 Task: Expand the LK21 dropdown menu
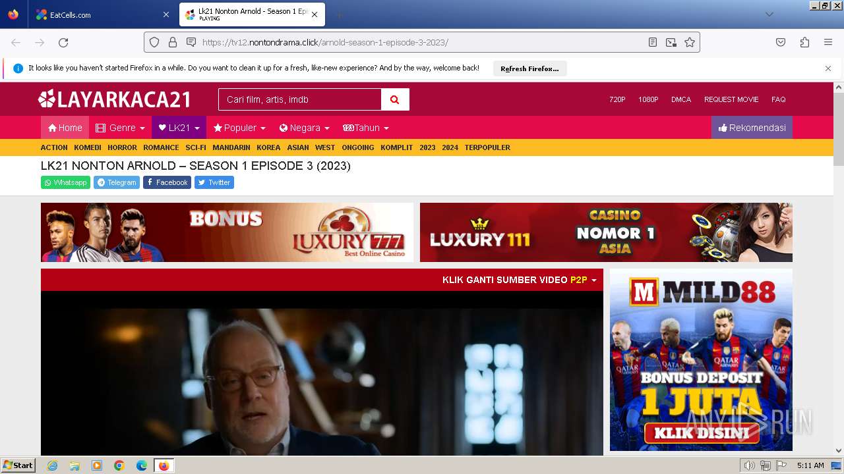(x=179, y=128)
